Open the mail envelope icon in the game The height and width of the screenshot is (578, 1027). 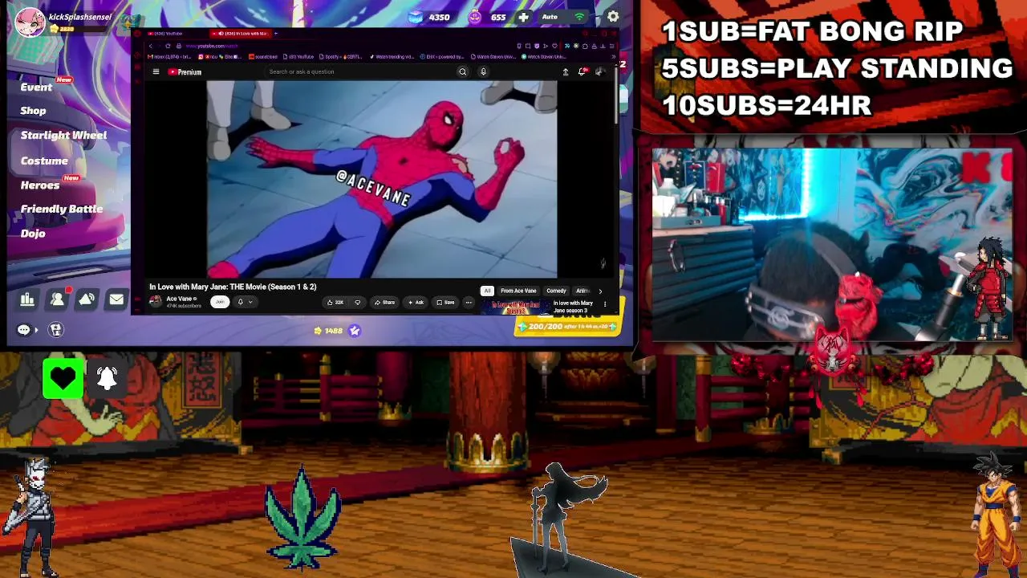coord(116,299)
